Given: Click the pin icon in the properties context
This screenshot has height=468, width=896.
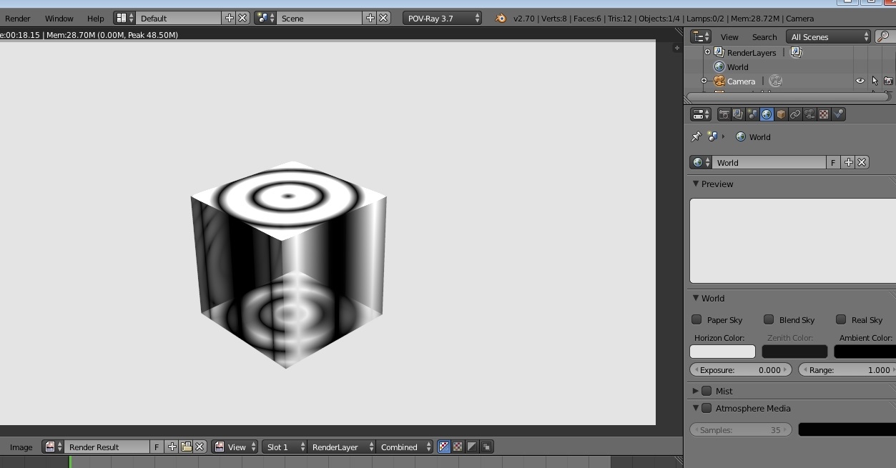Looking at the screenshot, I should click(696, 136).
